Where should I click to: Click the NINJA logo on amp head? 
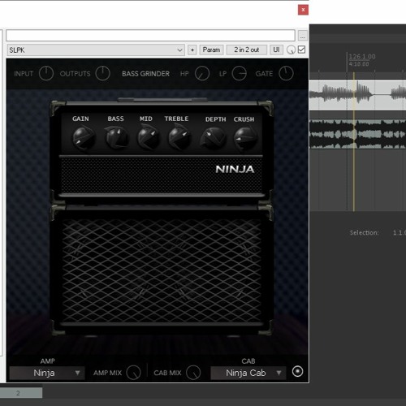coord(235,169)
